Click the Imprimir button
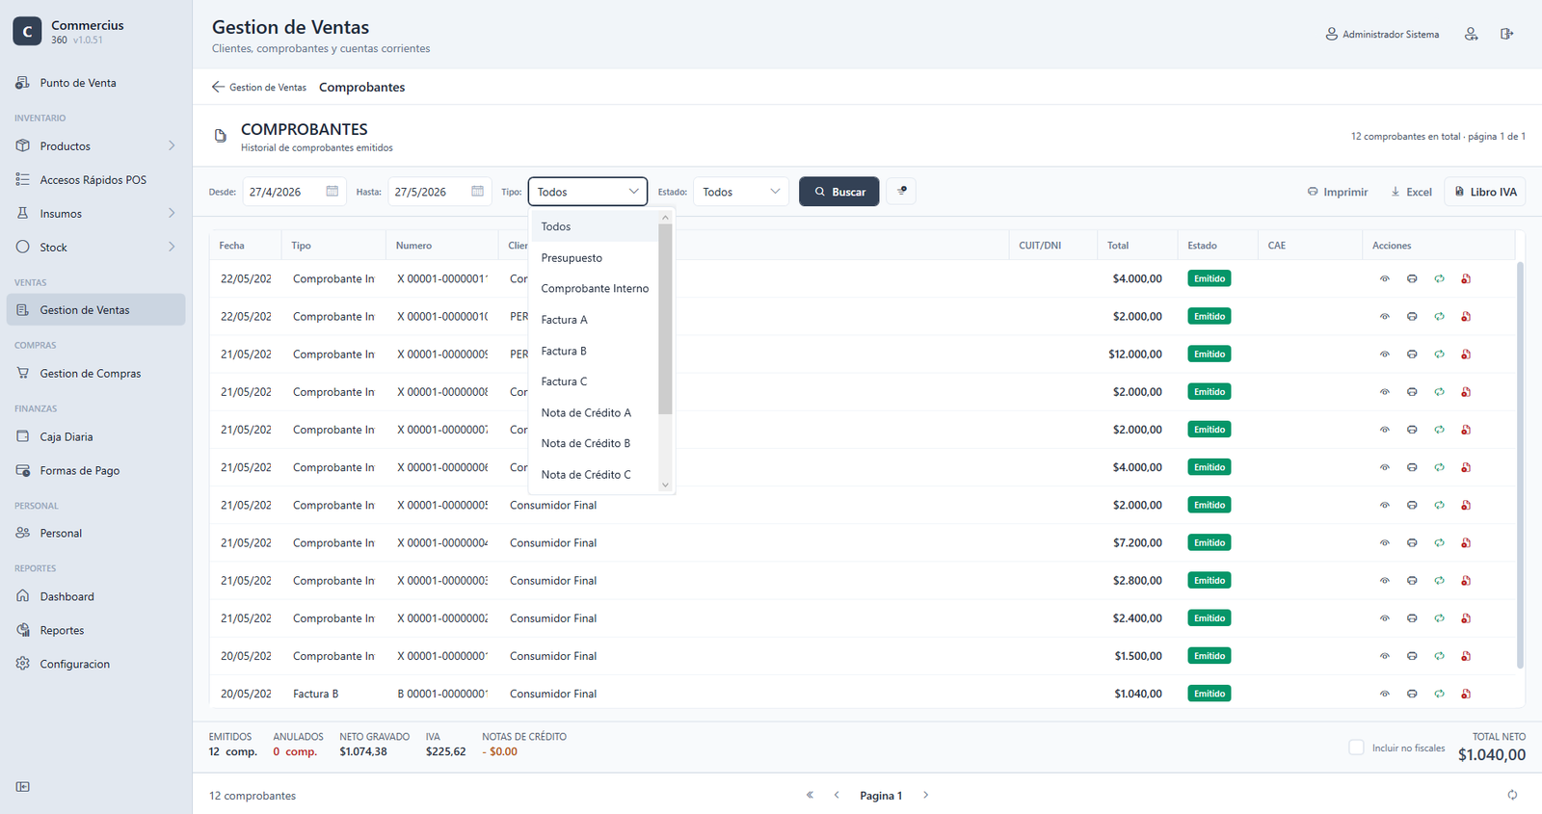This screenshot has height=814, width=1542. tap(1338, 192)
